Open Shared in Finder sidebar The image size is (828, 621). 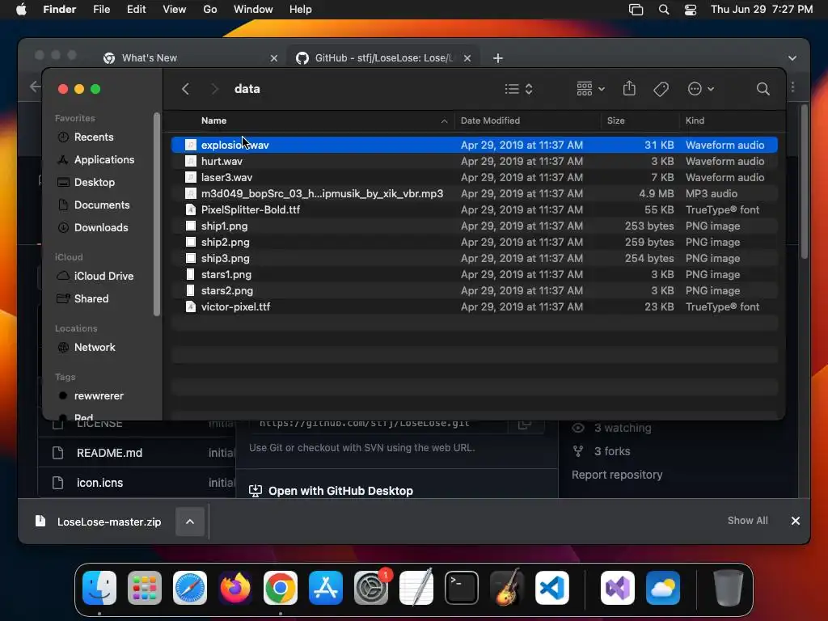pos(91,299)
